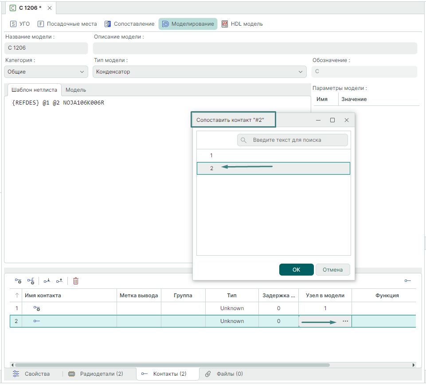The width and height of the screenshot is (426, 385).
Task: Open the Посадочные места tab
Action: coord(67,24)
